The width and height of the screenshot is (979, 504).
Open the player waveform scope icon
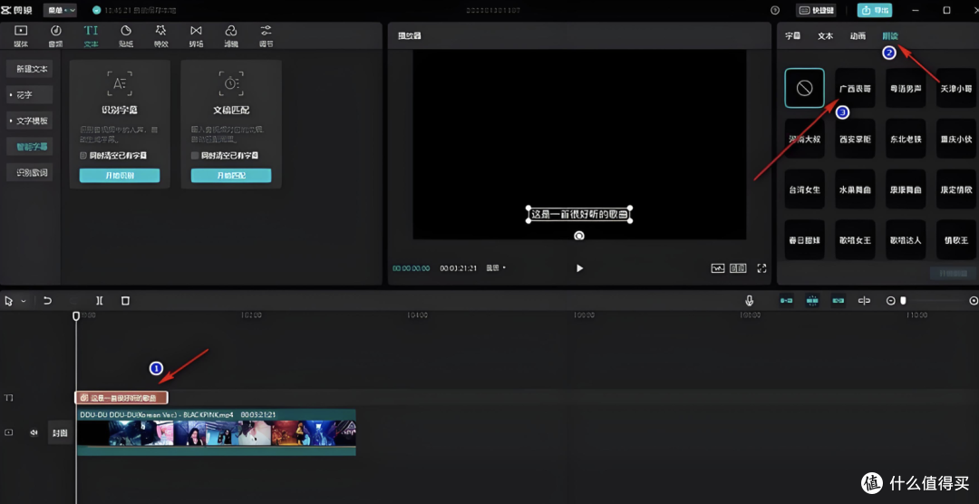718,268
